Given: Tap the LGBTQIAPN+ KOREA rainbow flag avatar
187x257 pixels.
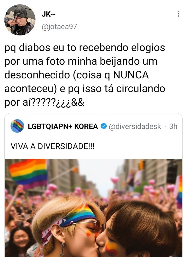Looking at the screenshot, I should point(17,126).
